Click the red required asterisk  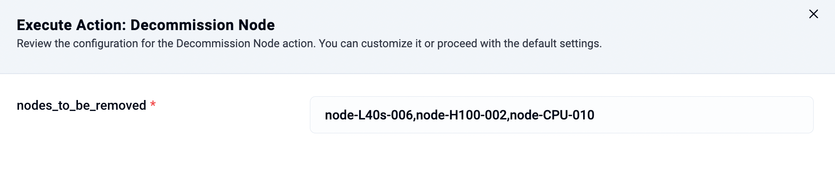click(153, 105)
